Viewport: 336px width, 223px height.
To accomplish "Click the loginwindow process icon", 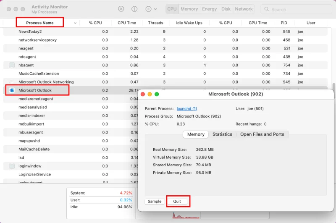I will (12, 166).
